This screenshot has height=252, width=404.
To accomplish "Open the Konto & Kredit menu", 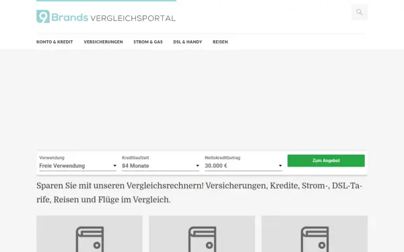I will pyautogui.click(x=55, y=42).
